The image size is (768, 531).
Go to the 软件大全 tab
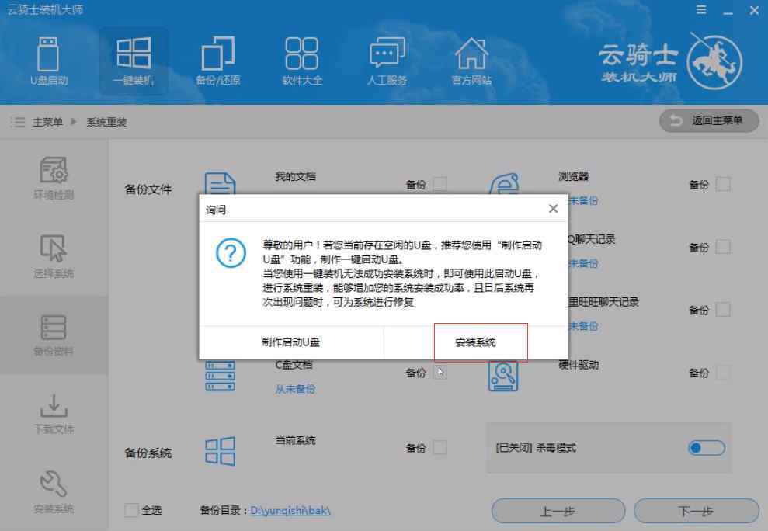[x=302, y=61]
